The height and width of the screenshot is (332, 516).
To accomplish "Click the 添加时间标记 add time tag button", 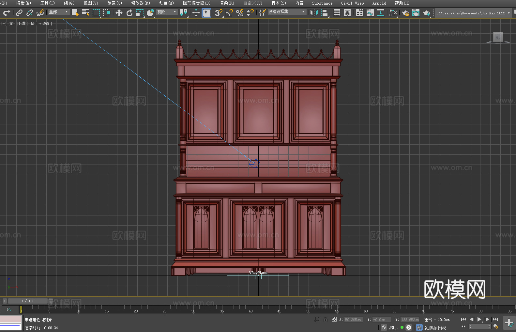I will pyautogui.click(x=435, y=327).
